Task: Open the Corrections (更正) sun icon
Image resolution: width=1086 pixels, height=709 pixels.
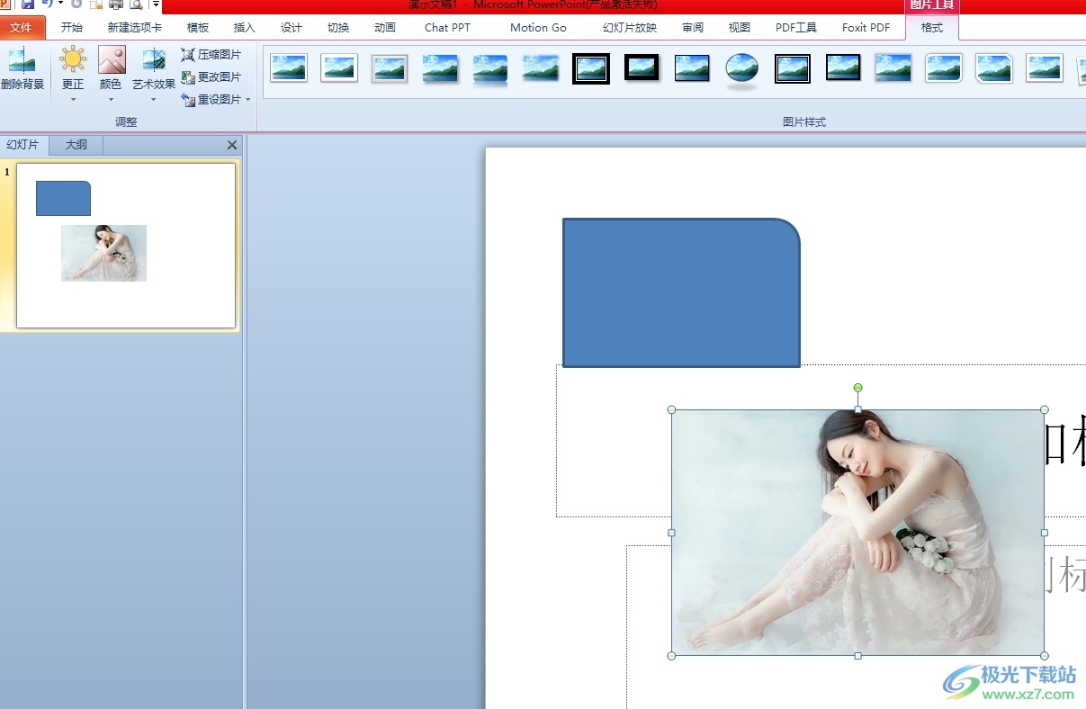Action: (73, 60)
